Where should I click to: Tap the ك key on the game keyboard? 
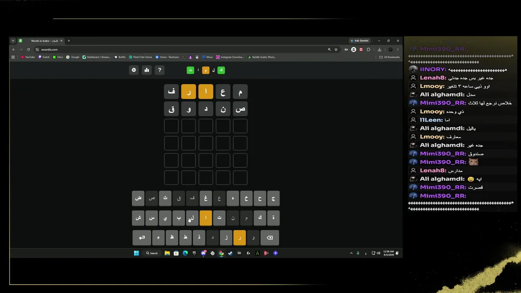[x=260, y=218]
